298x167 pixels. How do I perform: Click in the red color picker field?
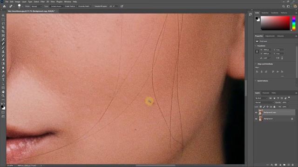pyautogui.click(x=275, y=23)
